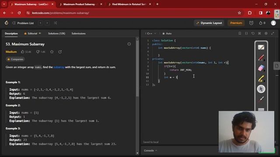Open the tab search dropdown arrow
280x157 pixels.
[x=4, y=4]
